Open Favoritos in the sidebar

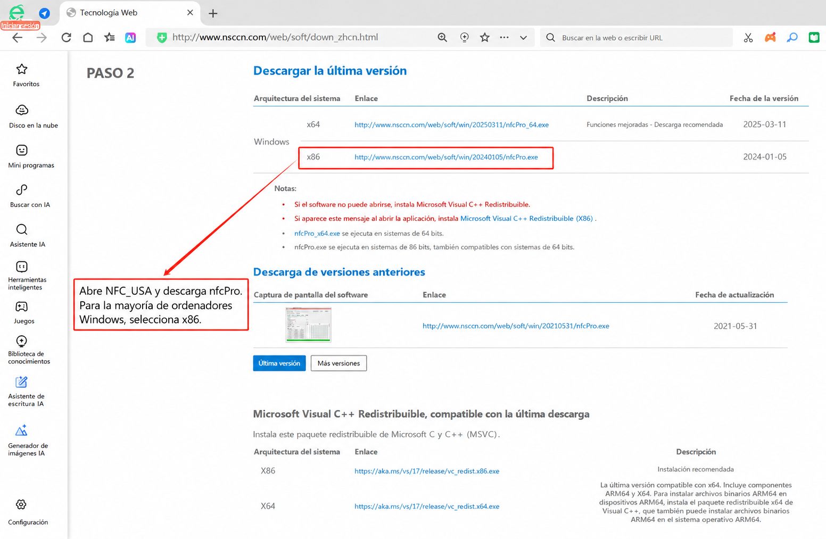[26, 75]
